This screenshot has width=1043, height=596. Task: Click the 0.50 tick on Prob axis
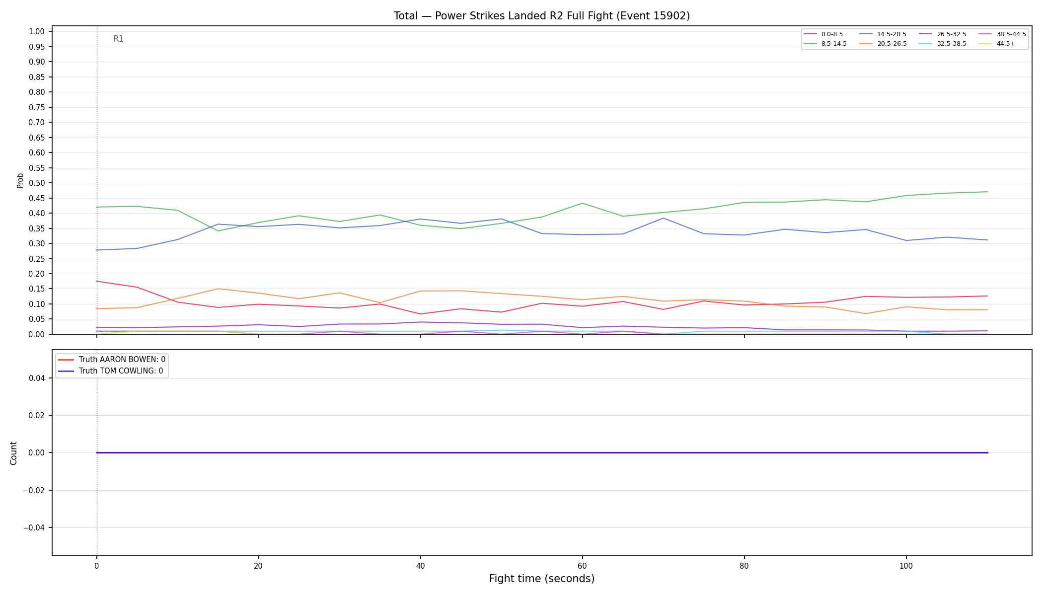[37, 183]
